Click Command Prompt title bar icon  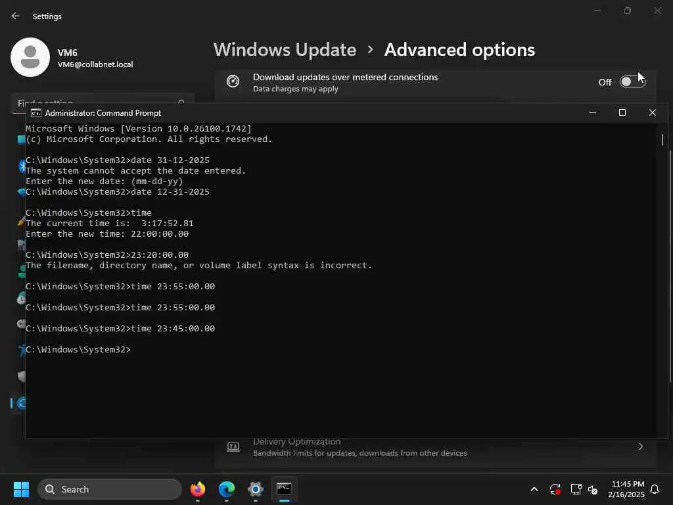tap(36, 113)
